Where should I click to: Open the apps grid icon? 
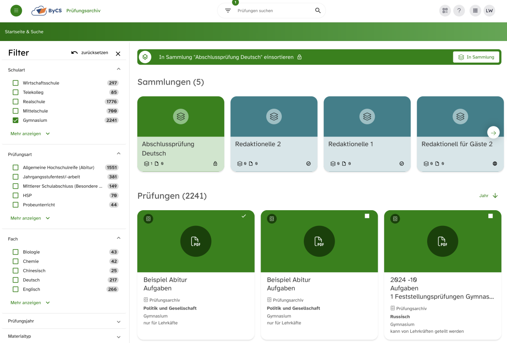coord(475,11)
